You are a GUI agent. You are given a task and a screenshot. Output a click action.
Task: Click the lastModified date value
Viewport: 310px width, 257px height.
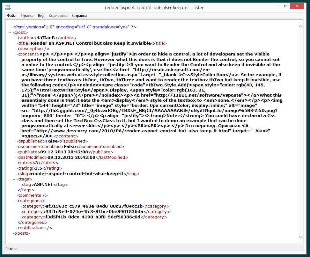[x=71, y=158]
